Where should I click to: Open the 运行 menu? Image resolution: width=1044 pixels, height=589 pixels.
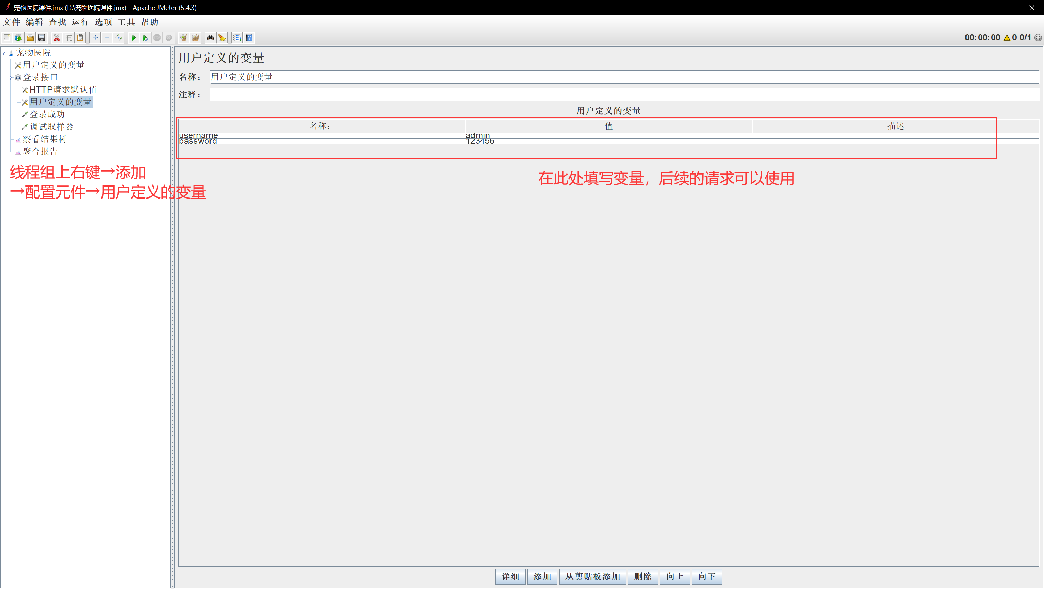pos(80,22)
